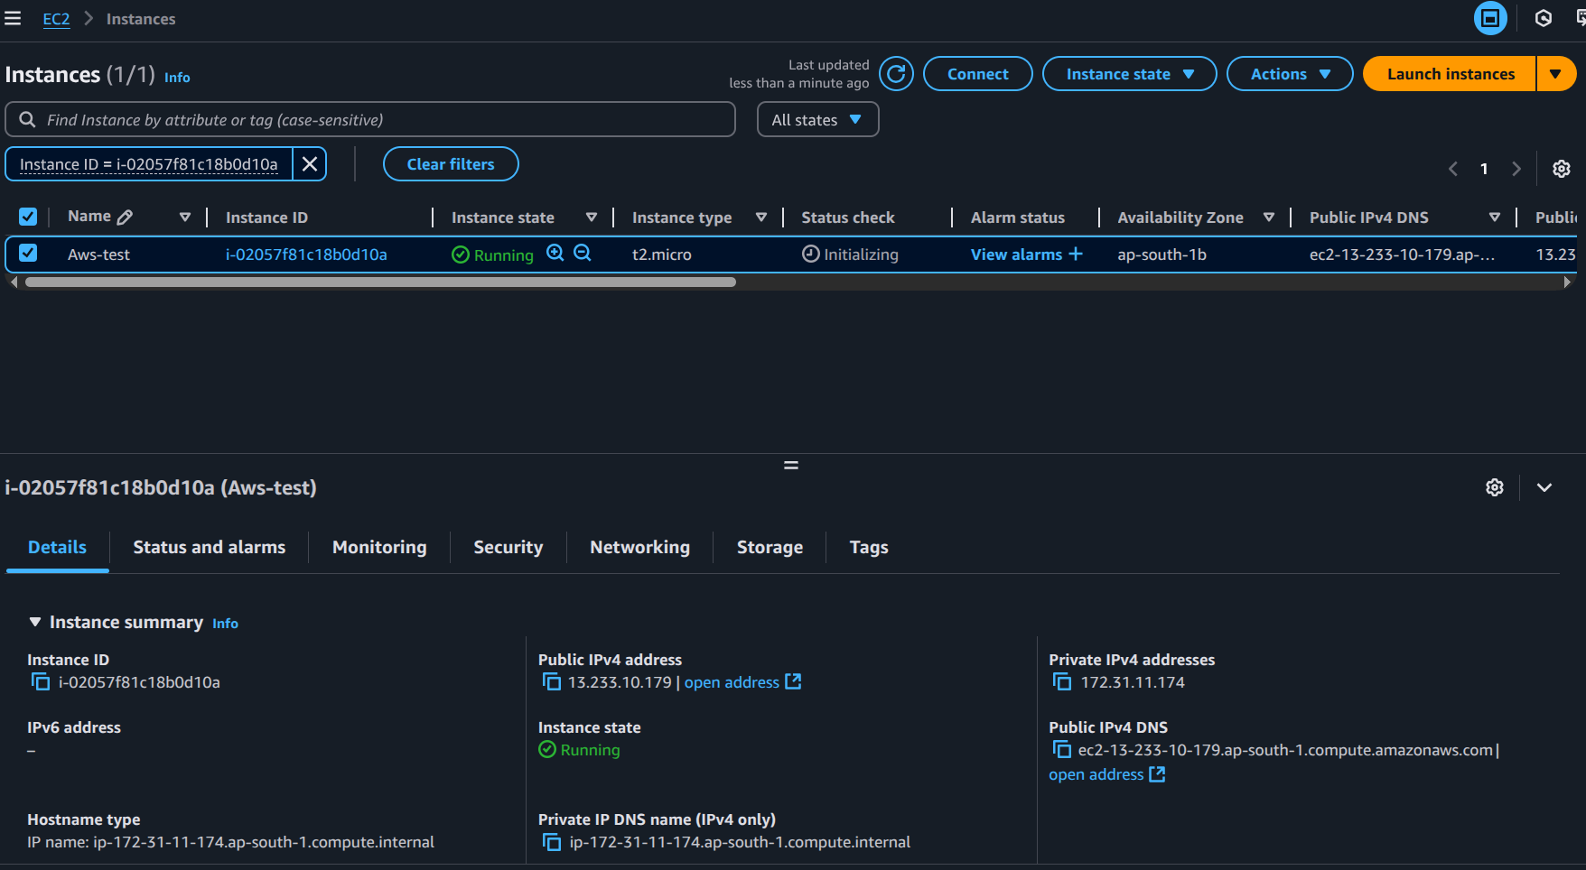Copy Public IPv4 DNS name
Viewport: 1586px width, 870px height.
click(1062, 749)
